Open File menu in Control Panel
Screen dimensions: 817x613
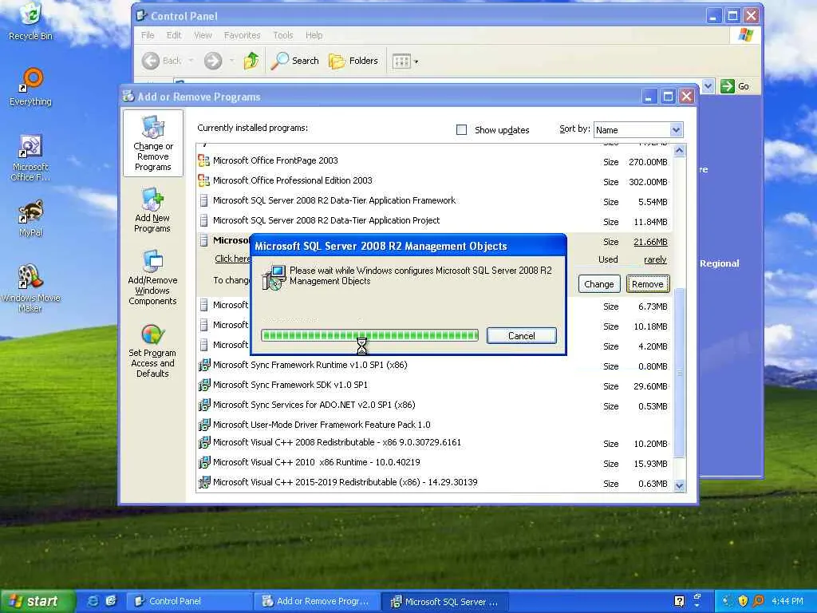tap(148, 35)
